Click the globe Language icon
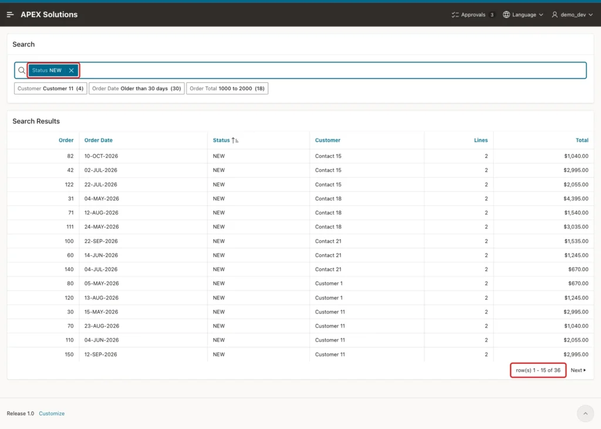 click(x=507, y=15)
